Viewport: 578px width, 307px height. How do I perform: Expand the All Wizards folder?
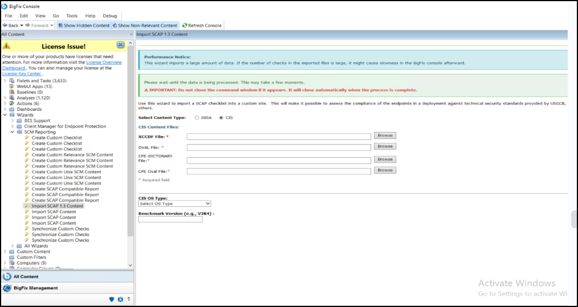pos(13,246)
